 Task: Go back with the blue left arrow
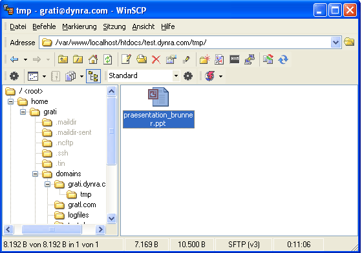tap(14, 59)
